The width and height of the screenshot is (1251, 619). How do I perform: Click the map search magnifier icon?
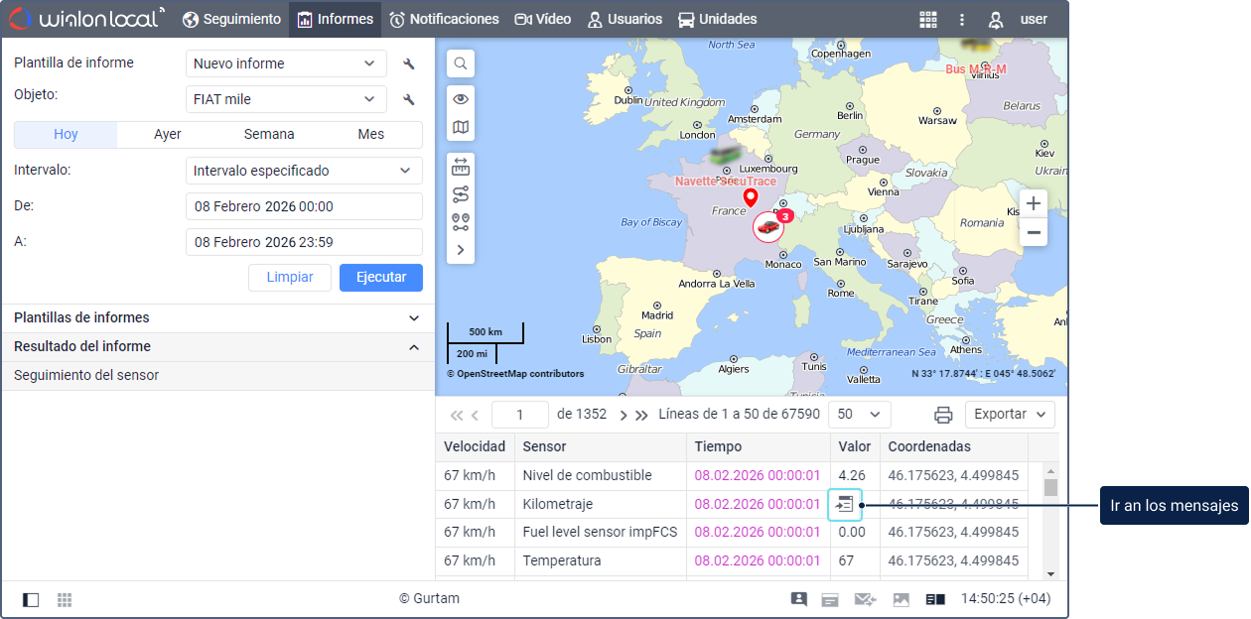click(x=461, y=64)
